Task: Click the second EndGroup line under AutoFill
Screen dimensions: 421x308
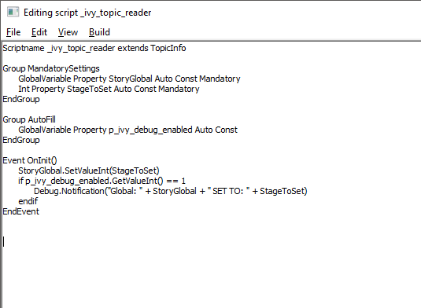Action: [x=21, y=140]
